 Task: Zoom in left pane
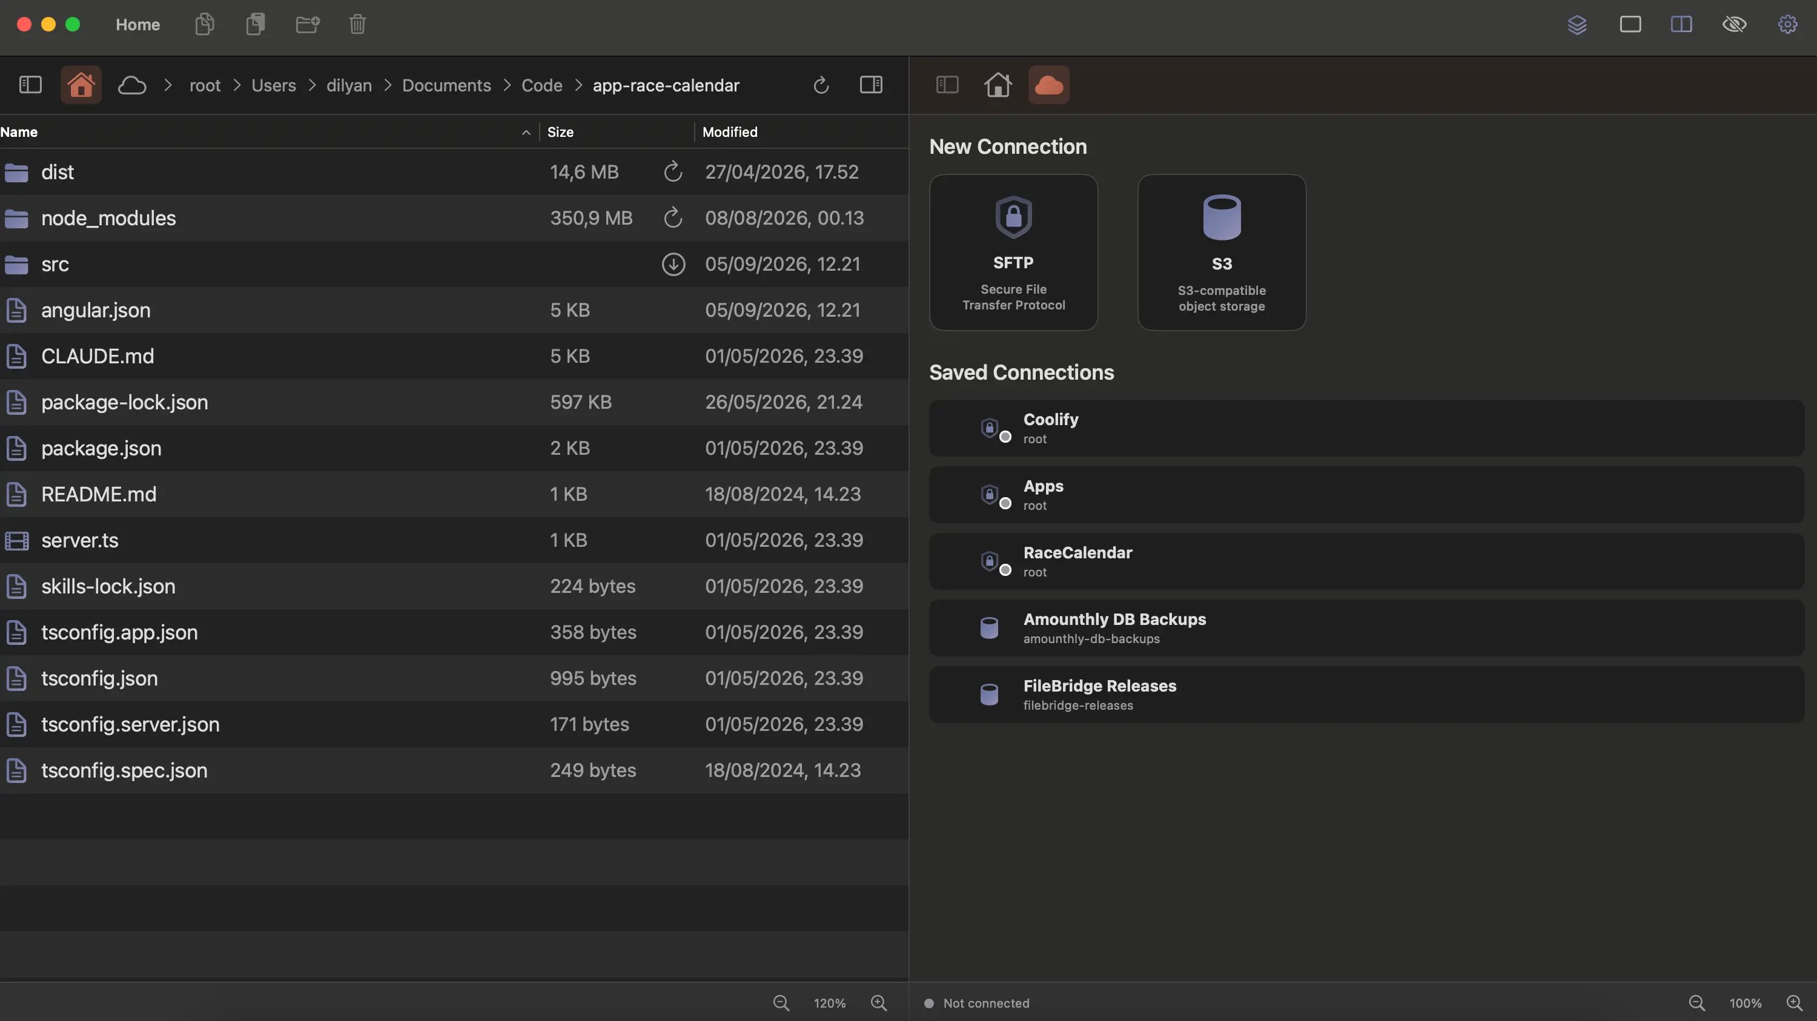pos(879,1003)
